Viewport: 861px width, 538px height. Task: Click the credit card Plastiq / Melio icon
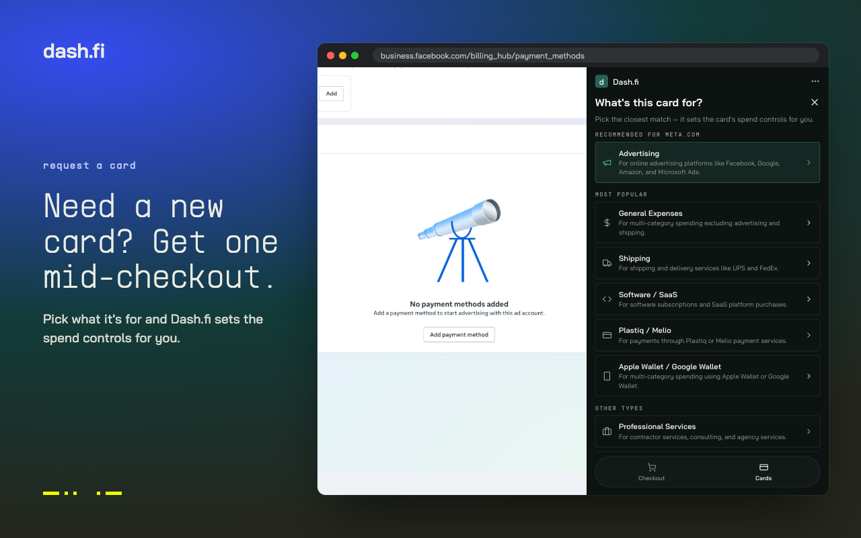coord(607,335)
